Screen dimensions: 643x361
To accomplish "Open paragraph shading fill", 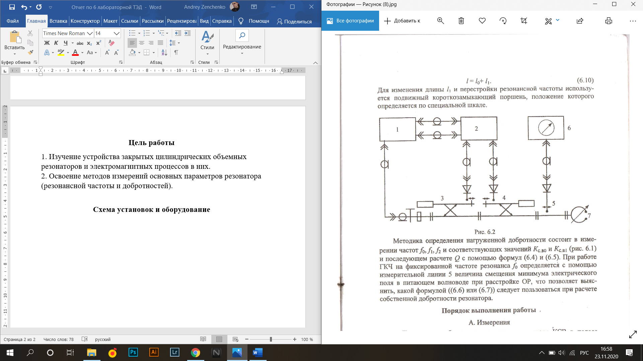I will pos(132,52).
